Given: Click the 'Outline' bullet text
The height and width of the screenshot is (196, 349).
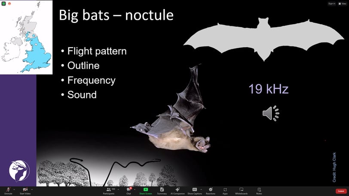Looking at the screenshot, I should [83, 66].
